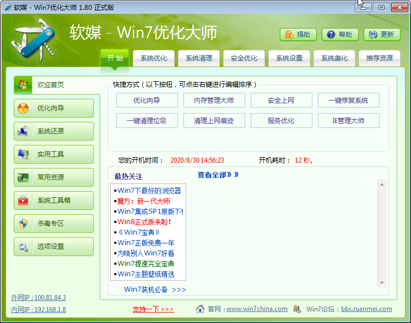Open 实用工具 from the sidebar
Image resolution: width=411 pixels, height=323 pixels.
54,154
